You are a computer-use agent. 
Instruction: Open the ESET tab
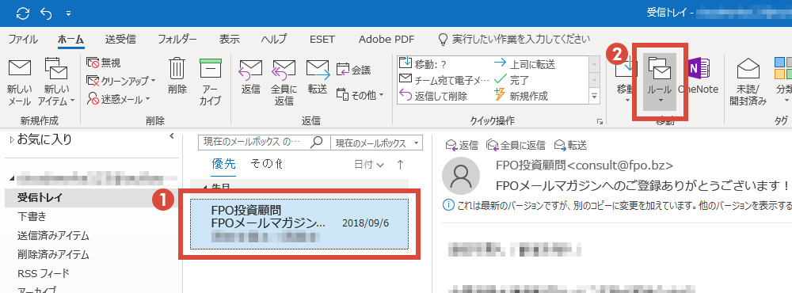(x=322, y=39)
